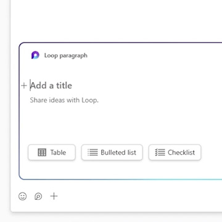Click blank space beside the Checklist button

tap(212, 152)
